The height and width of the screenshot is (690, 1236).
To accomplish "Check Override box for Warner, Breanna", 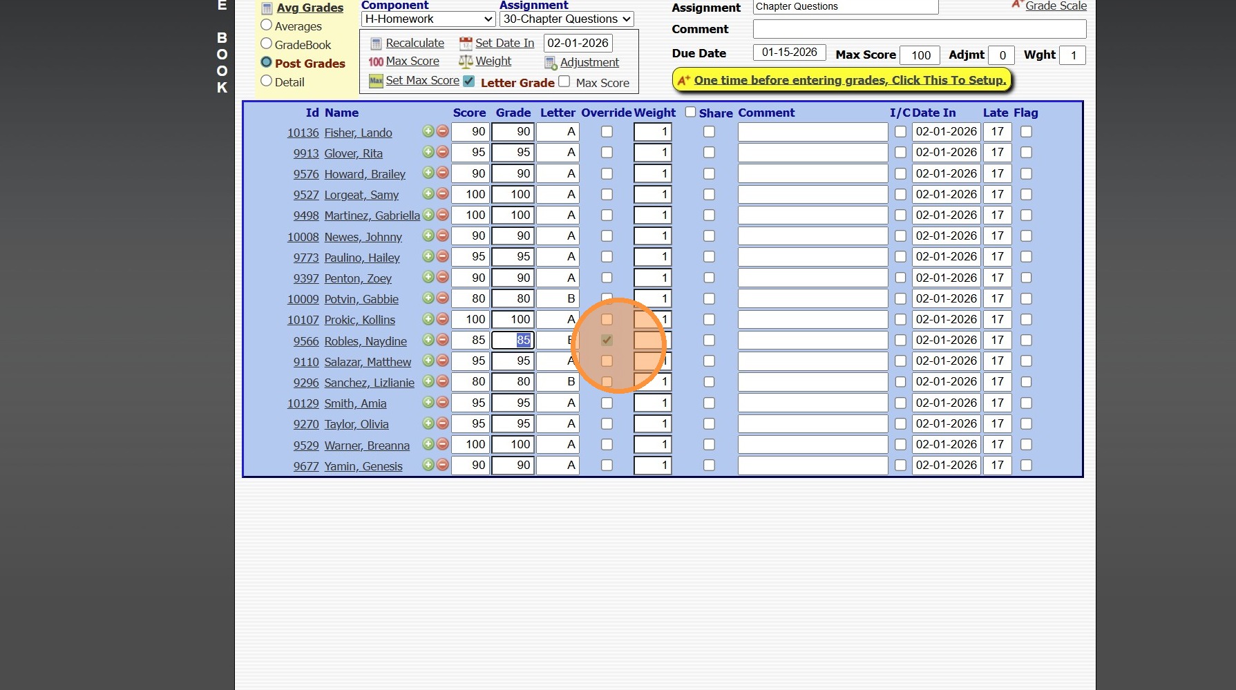I will tap(607, 445).
